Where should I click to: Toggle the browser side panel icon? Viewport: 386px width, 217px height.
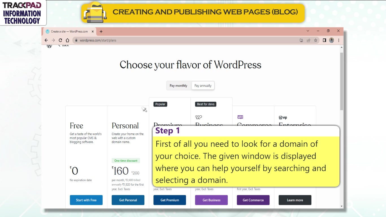pyautogui.click(x=324, y=40)
